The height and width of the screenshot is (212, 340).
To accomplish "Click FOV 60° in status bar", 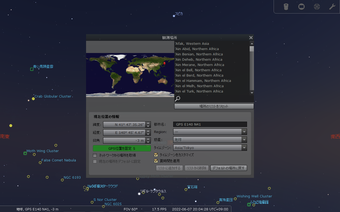I will click(131, 209).
